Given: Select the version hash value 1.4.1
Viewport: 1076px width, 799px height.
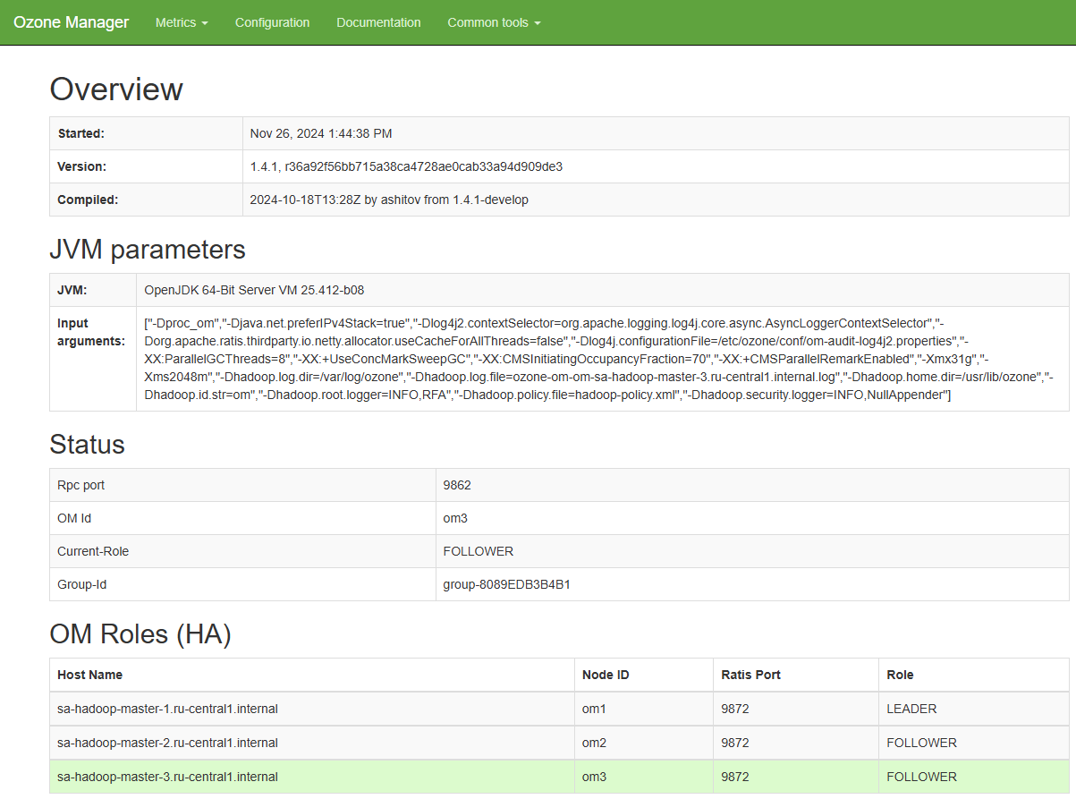Looking at the screenshot, I should pyautogui.click(x=406, y=166).
